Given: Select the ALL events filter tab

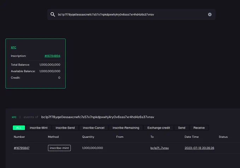Looking at the screenshot, I should tap(19, 128).
